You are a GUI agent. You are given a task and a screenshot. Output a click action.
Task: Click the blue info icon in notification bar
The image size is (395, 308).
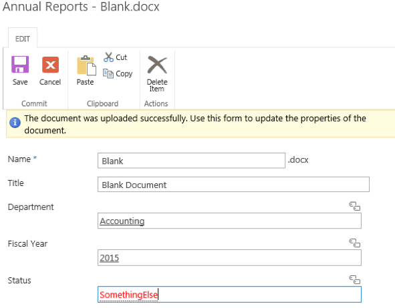15,123
